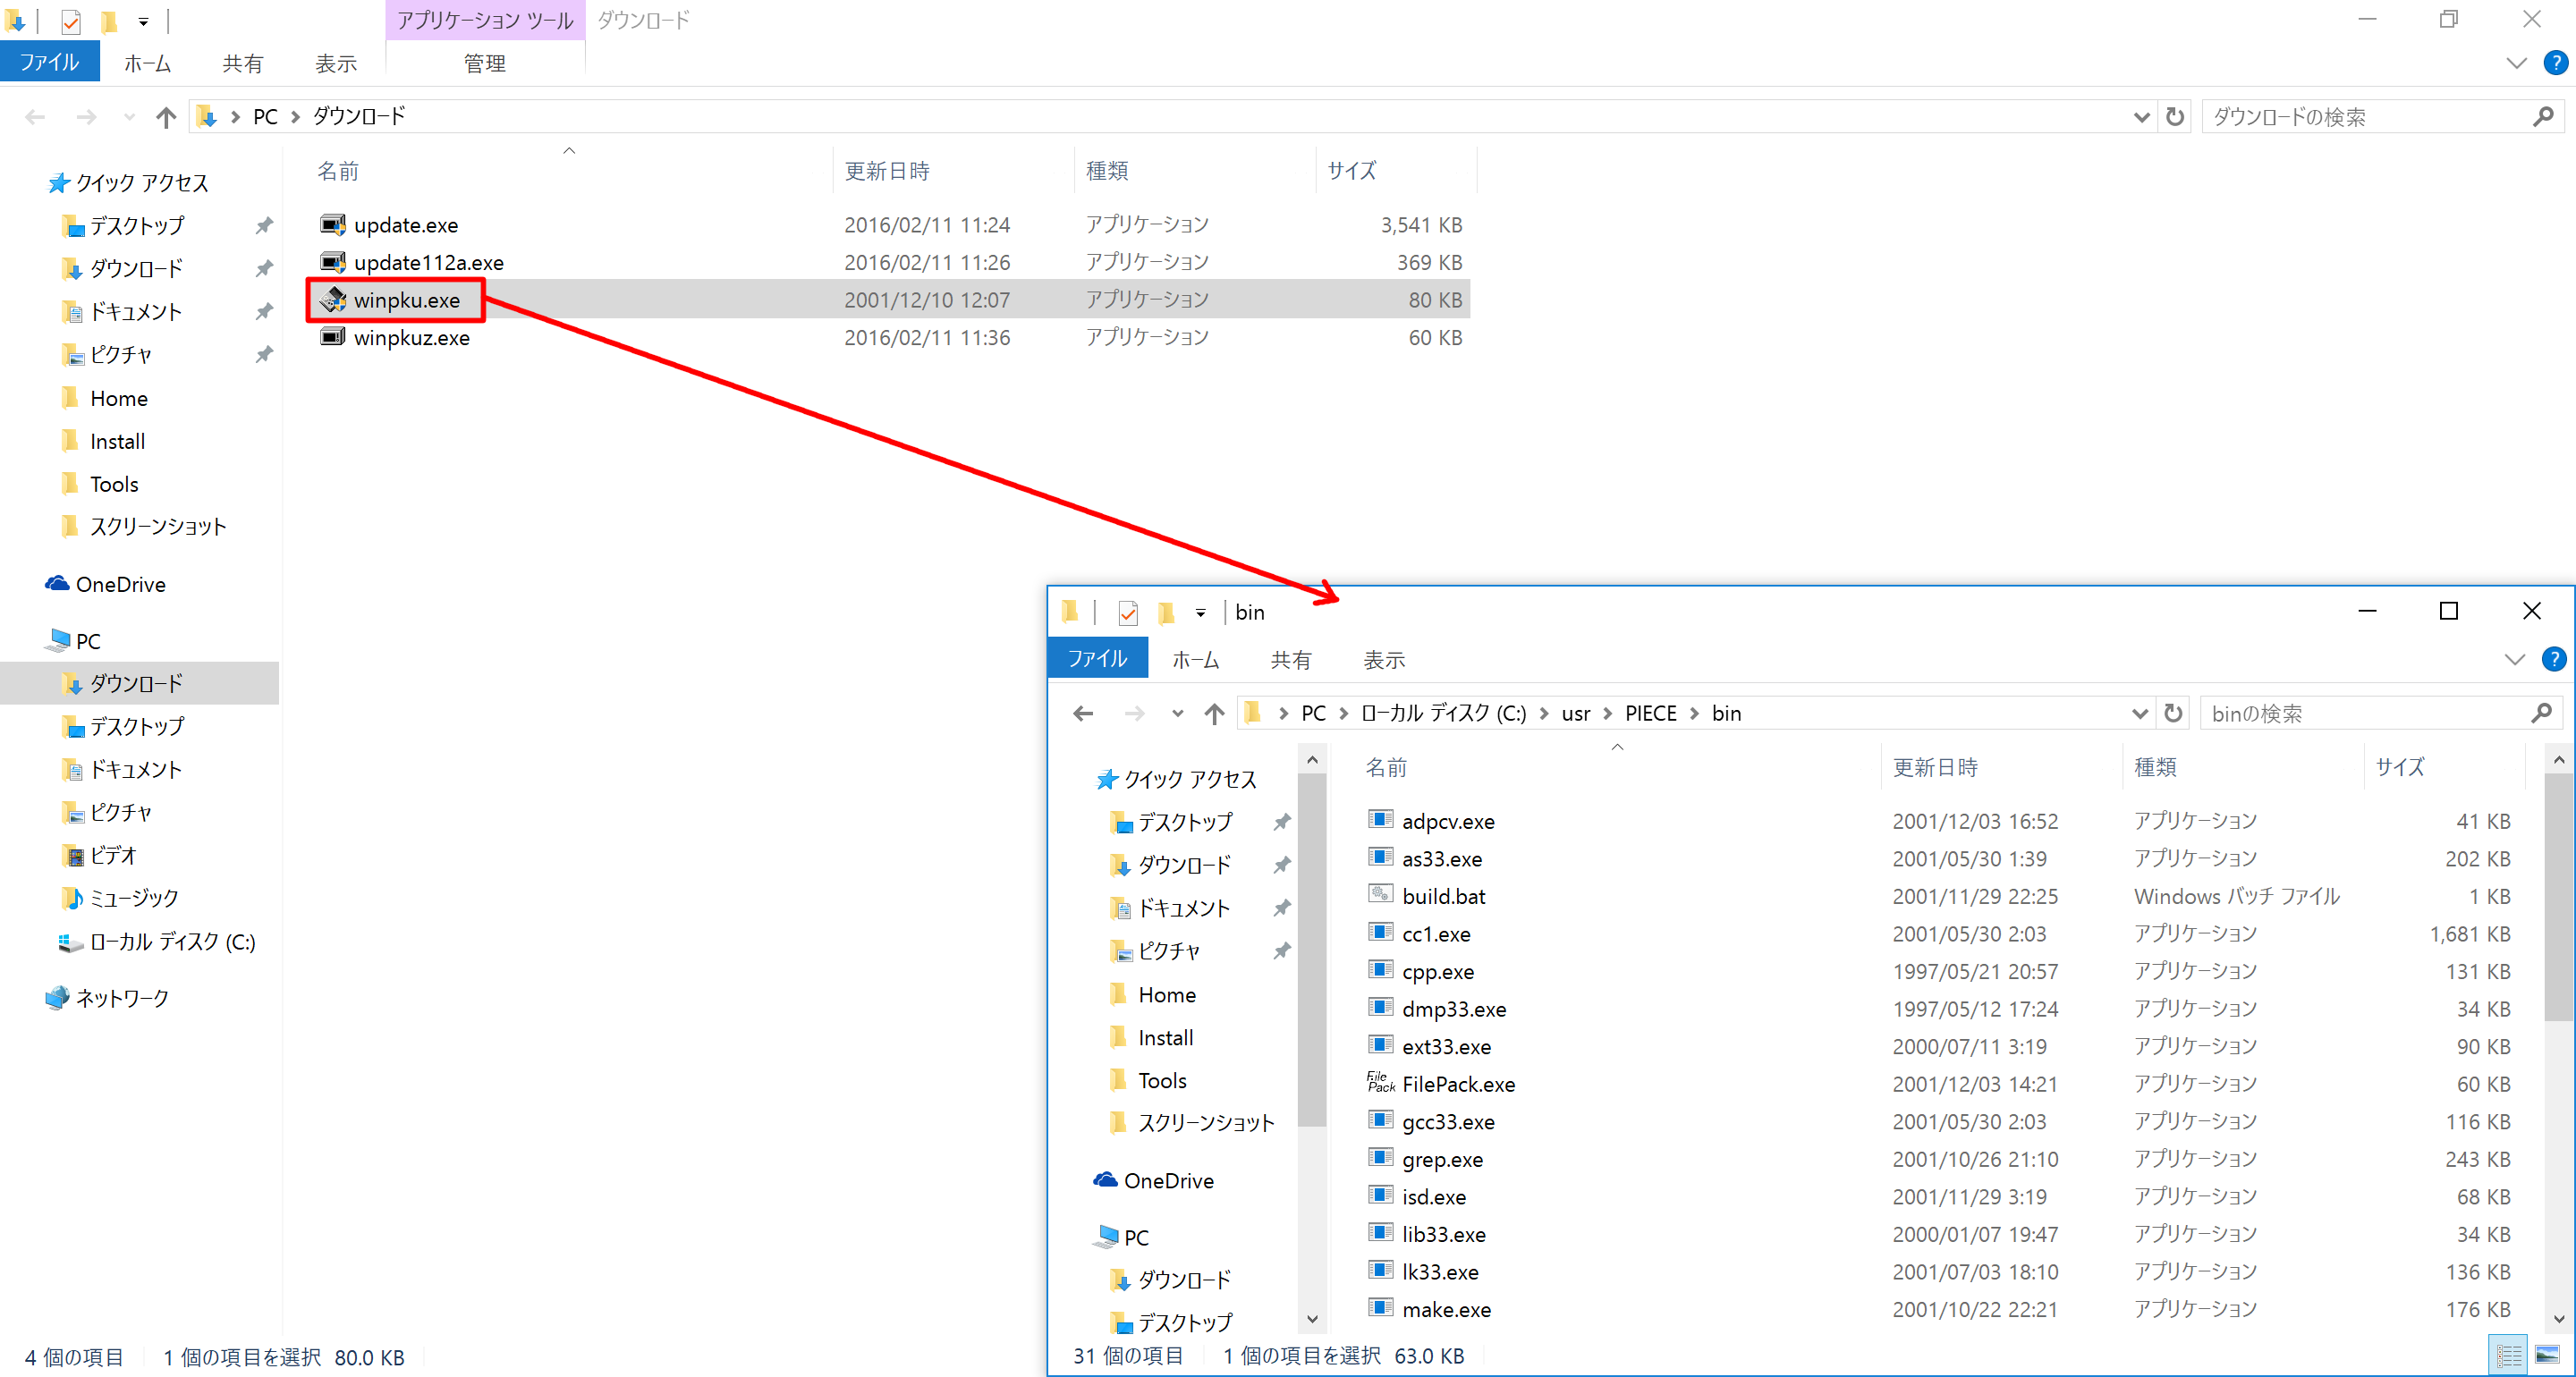Click the help icon in bin window
Viewport: 2576px width, 1377px height.
tap(2553, 659)
